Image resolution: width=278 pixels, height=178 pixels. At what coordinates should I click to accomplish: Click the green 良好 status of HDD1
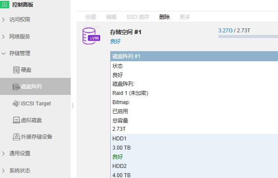pos(118,157)
